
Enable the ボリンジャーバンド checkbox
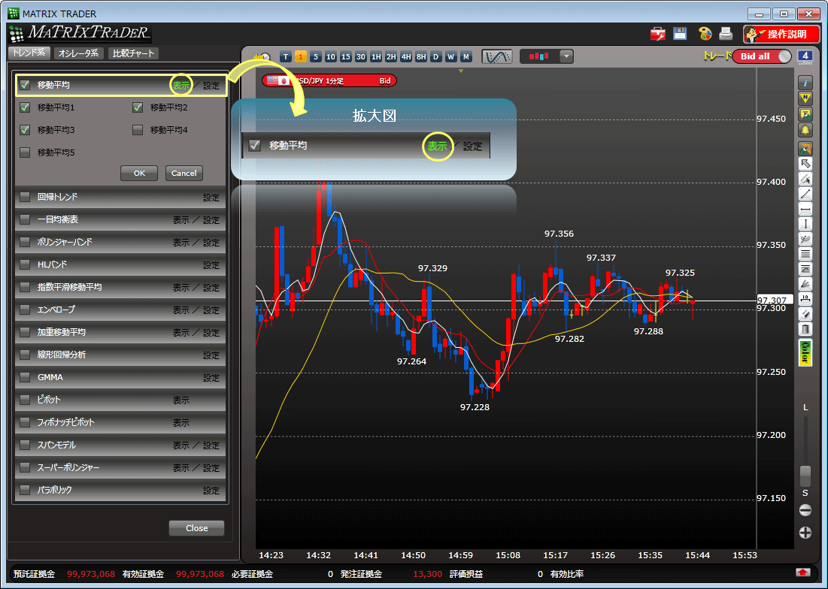tap(25, 242)
